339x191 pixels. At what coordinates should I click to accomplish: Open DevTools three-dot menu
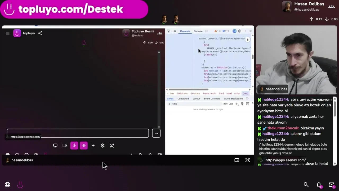245,31
